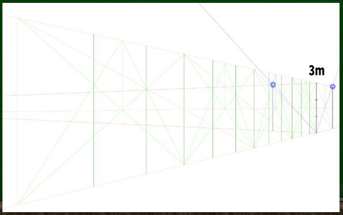The width and height of the screenshot is (343, 215).
Task: Select the gray pole beneath right blue marker
Action: (x=333, y=109)
